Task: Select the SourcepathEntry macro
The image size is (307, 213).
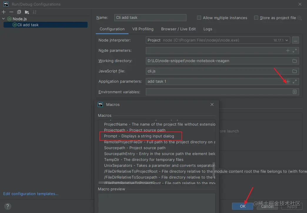Action: pyautogui.click(x=157, y=154)
